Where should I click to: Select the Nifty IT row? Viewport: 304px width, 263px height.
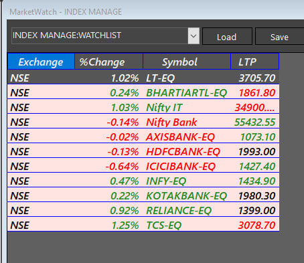pos(143,106)
